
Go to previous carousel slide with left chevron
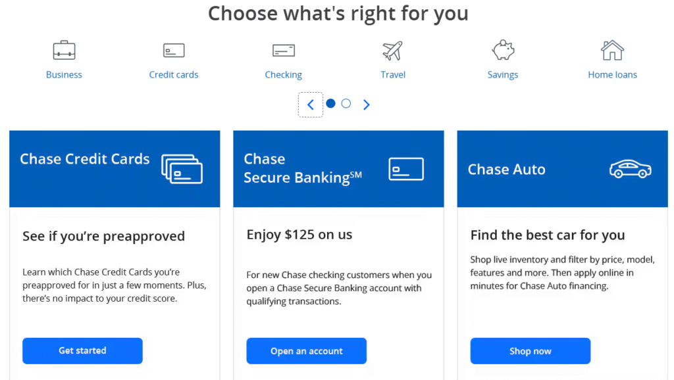tap(311, 105)
